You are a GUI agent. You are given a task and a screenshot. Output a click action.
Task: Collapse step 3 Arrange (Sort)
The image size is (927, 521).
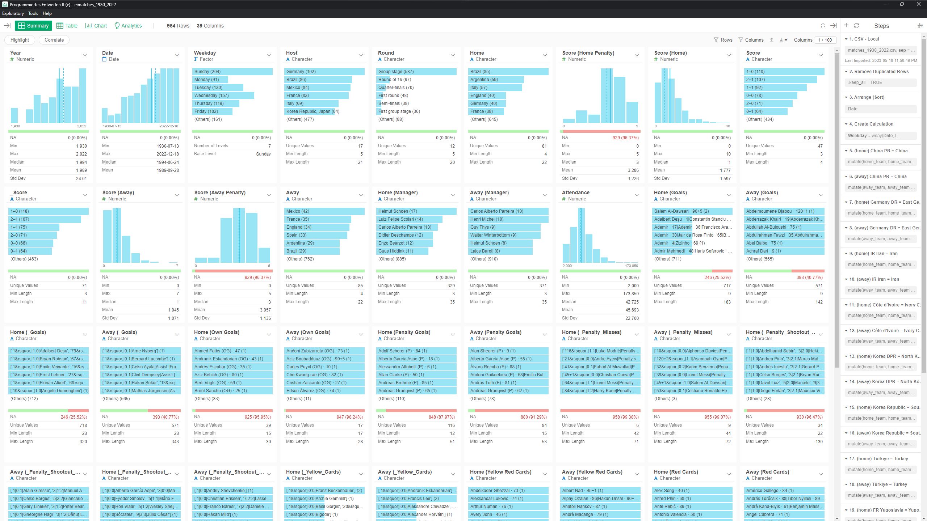(x=846, y=97)
